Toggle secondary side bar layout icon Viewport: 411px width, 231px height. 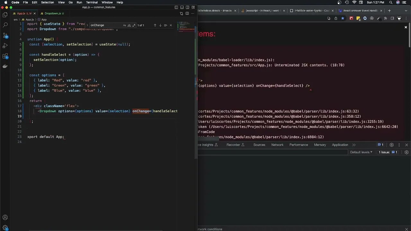(x=188, y=7)
